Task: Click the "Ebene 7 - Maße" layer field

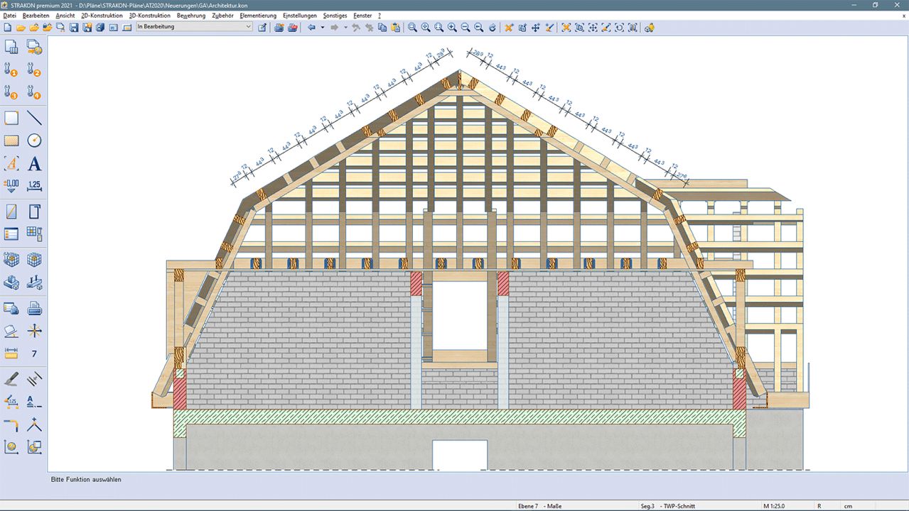Action: click(539, 506)
